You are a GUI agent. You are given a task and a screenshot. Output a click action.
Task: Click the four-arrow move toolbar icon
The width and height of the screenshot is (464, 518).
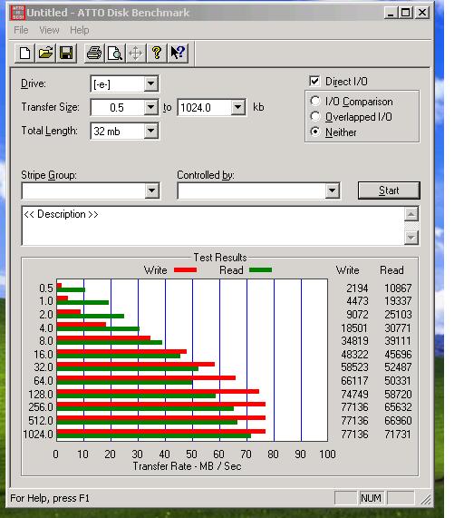(136, 53)
